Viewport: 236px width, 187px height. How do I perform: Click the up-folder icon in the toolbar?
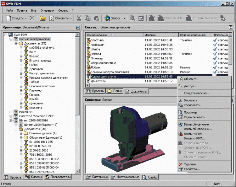(42, 18)
